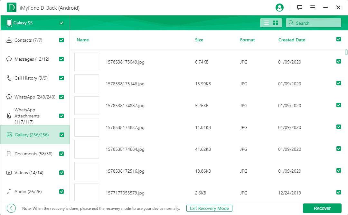Viewport: 348px width, 215px height.
Task: Select thumbnail of 1578538175049.jpg
Action: tap(87, 62)
